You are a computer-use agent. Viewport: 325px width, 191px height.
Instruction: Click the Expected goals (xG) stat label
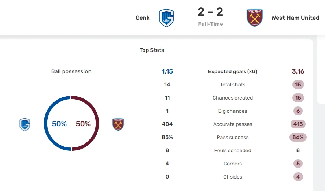tap(233, 71)
